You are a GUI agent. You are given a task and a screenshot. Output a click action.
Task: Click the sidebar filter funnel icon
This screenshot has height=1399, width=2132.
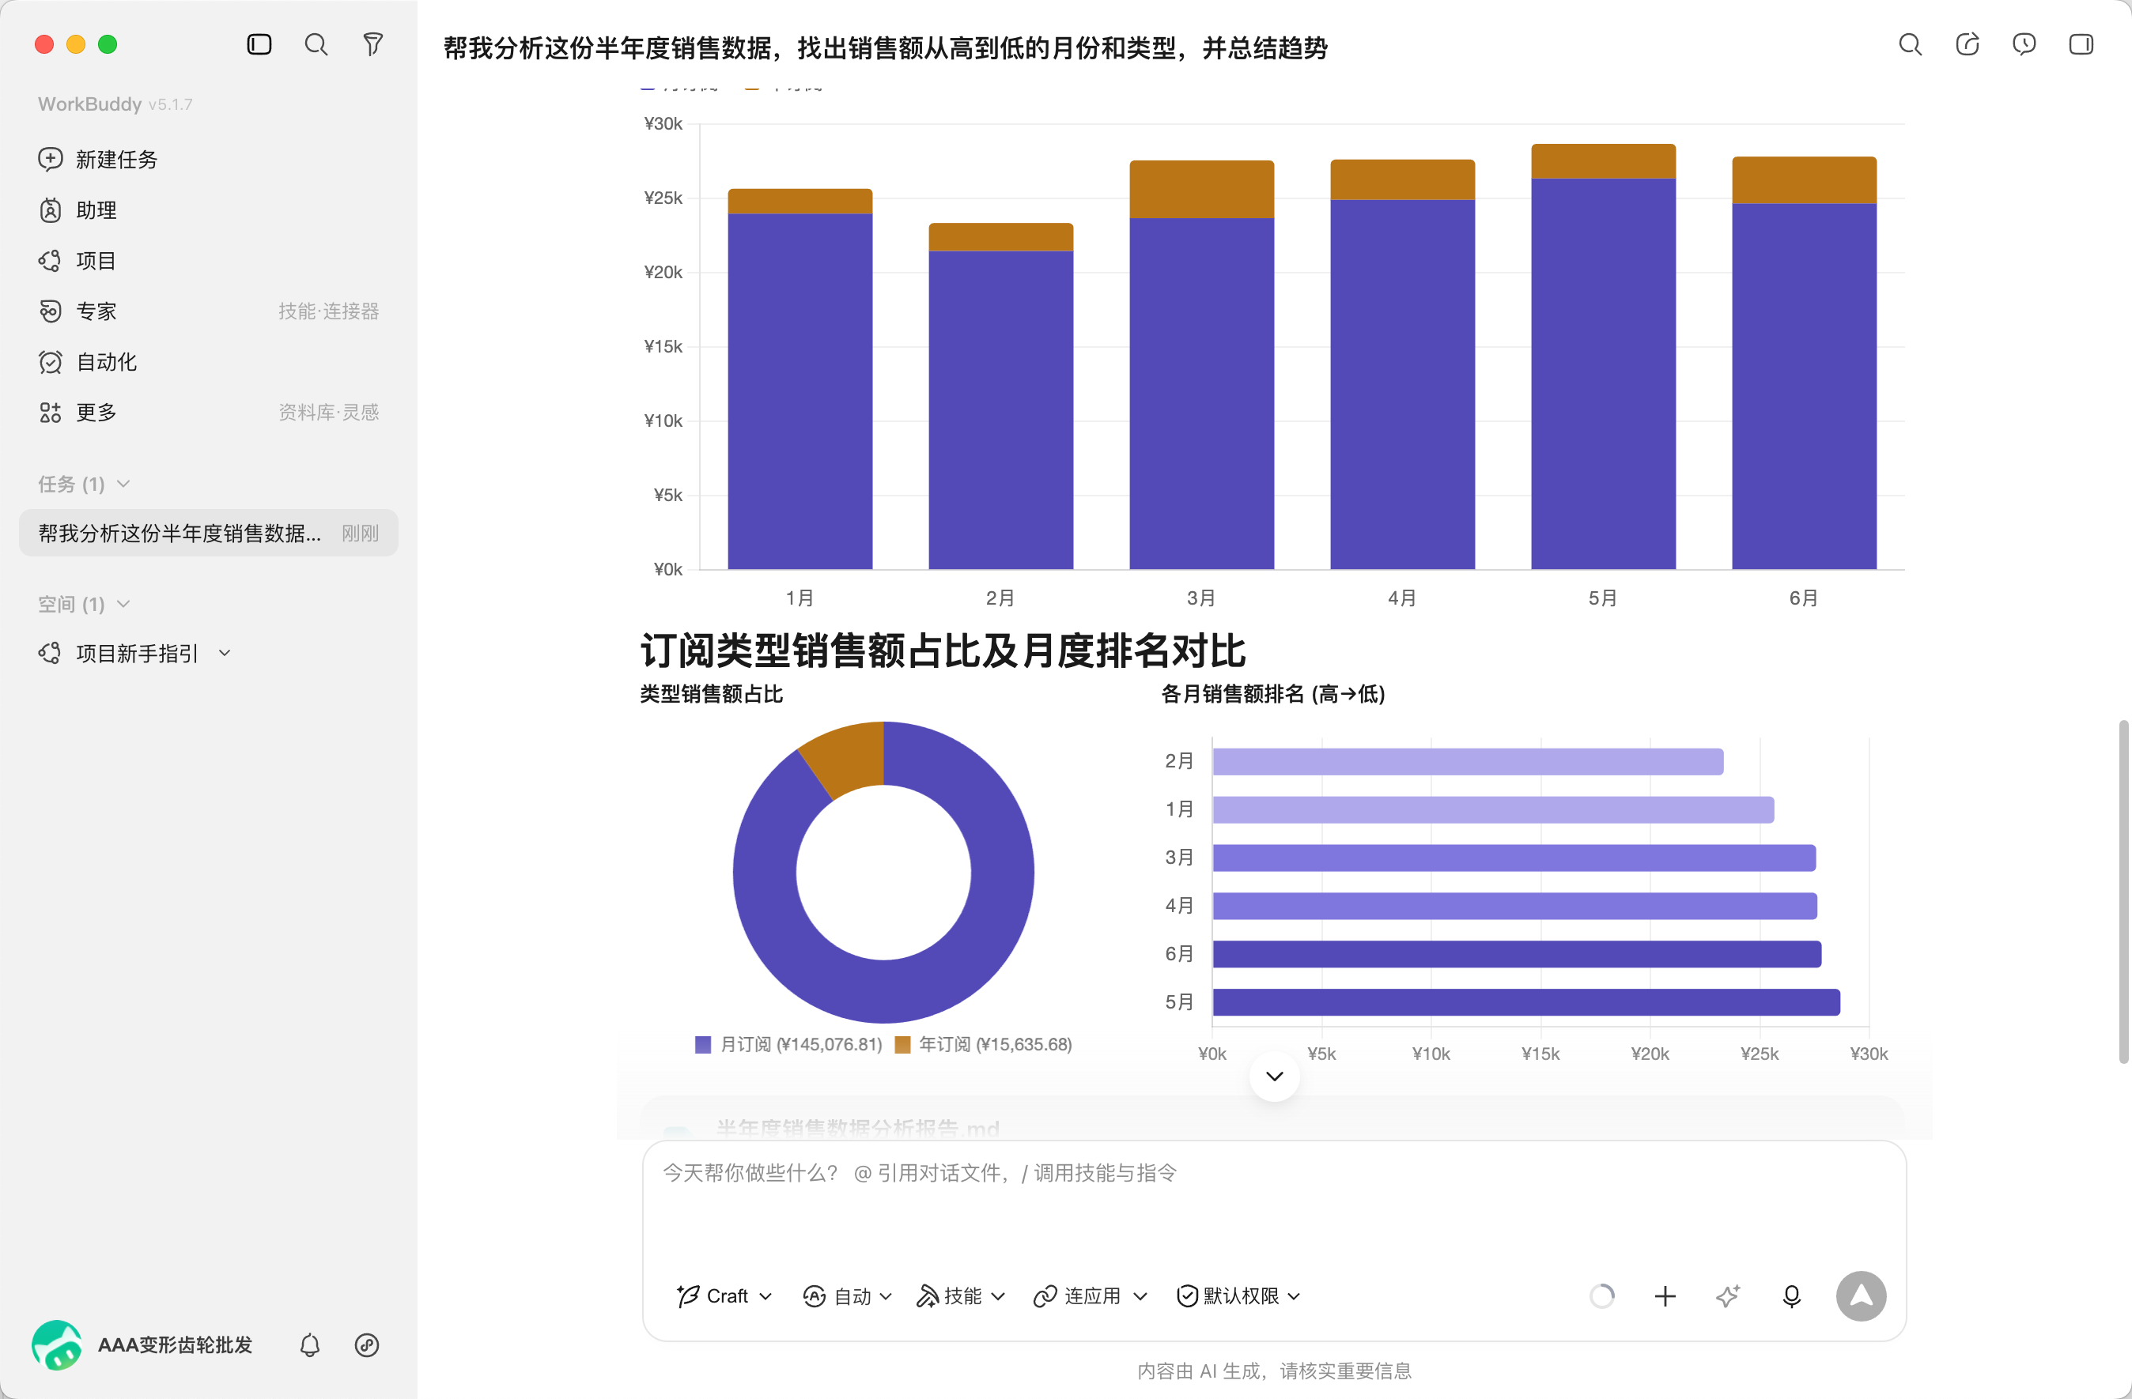click(372, 43)
